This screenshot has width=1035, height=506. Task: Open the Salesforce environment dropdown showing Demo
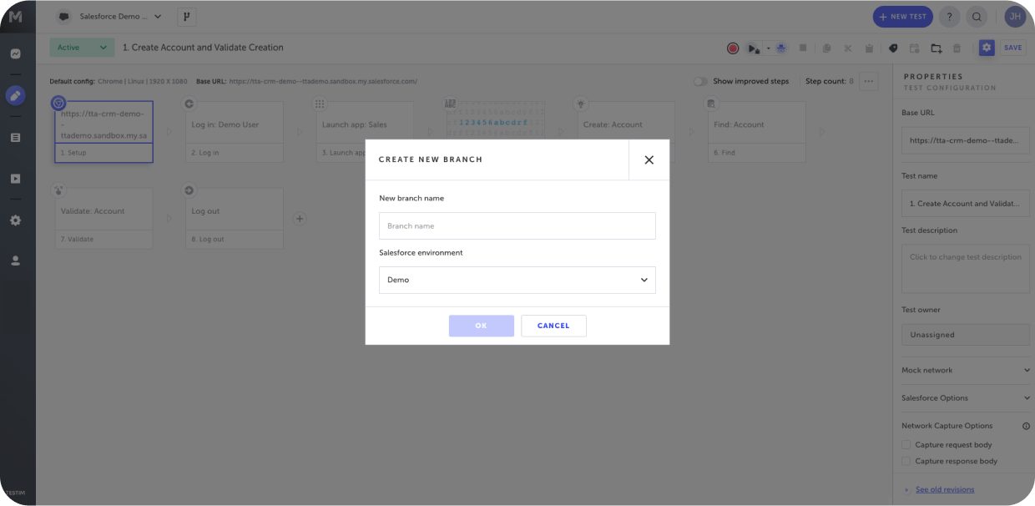[x=517, y=281]
